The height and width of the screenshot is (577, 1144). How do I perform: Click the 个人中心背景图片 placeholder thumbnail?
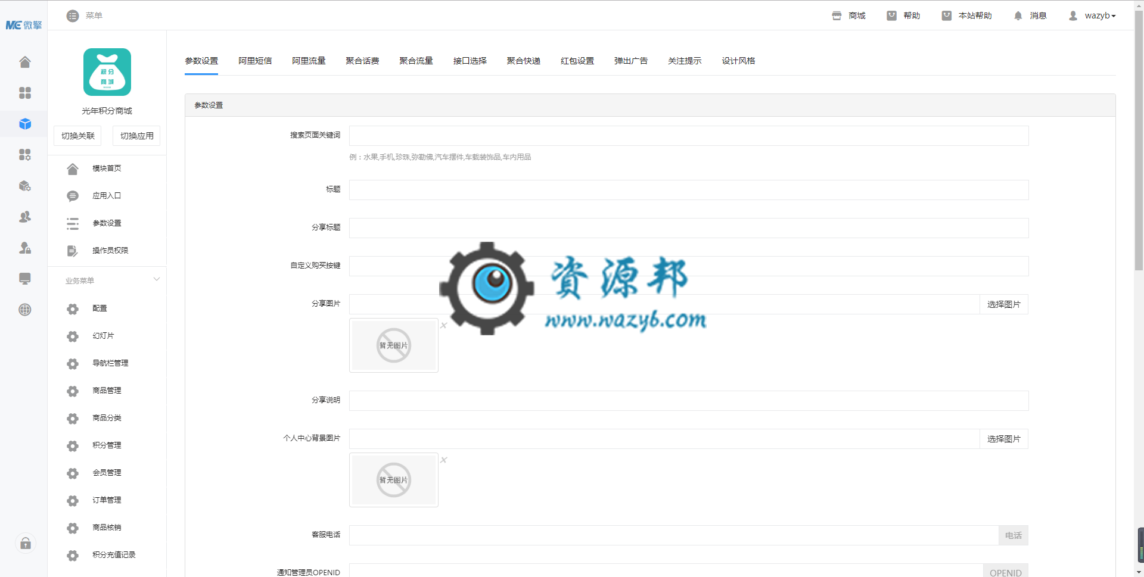coord(394,480)
